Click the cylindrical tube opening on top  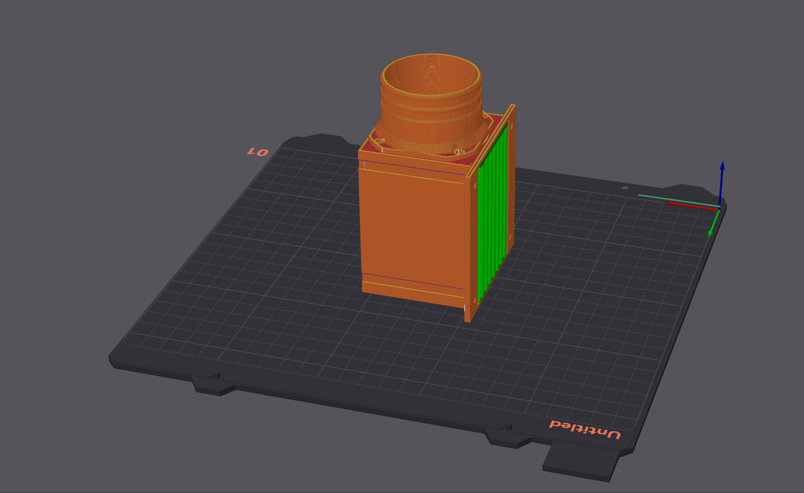(431, 75)
